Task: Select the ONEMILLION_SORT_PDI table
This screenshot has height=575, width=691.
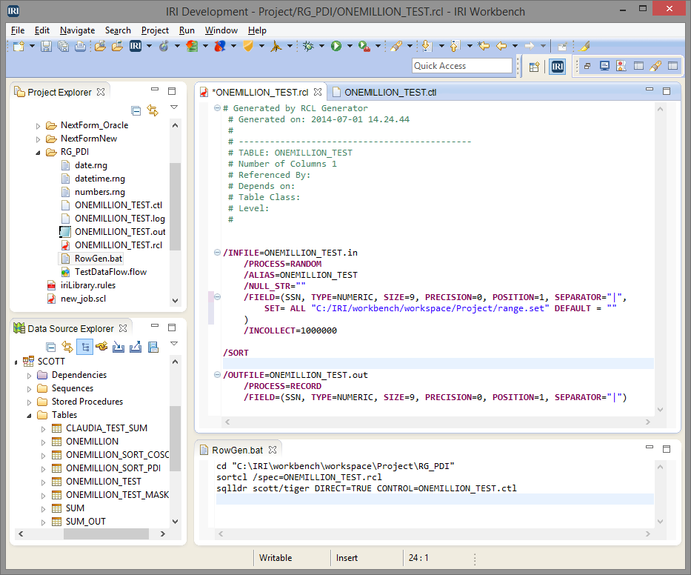Action: pyautogui.click(x=113, y=468)
